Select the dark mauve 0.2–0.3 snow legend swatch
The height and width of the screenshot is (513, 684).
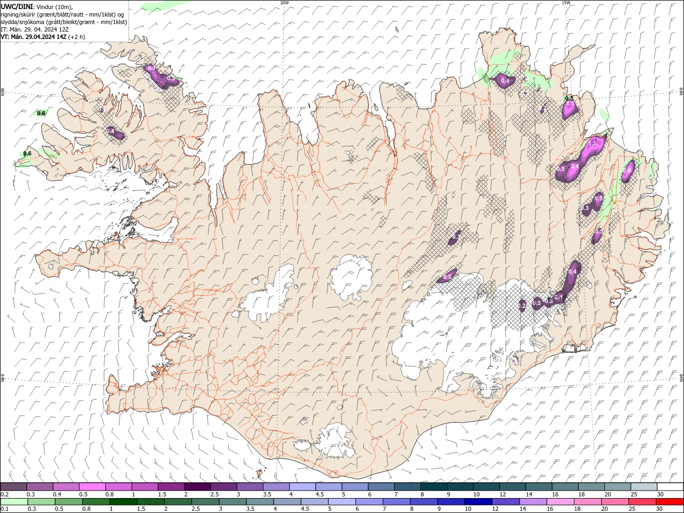point(14,487)
